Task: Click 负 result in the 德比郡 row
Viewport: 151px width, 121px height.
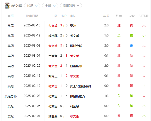Action: [119, 35]
